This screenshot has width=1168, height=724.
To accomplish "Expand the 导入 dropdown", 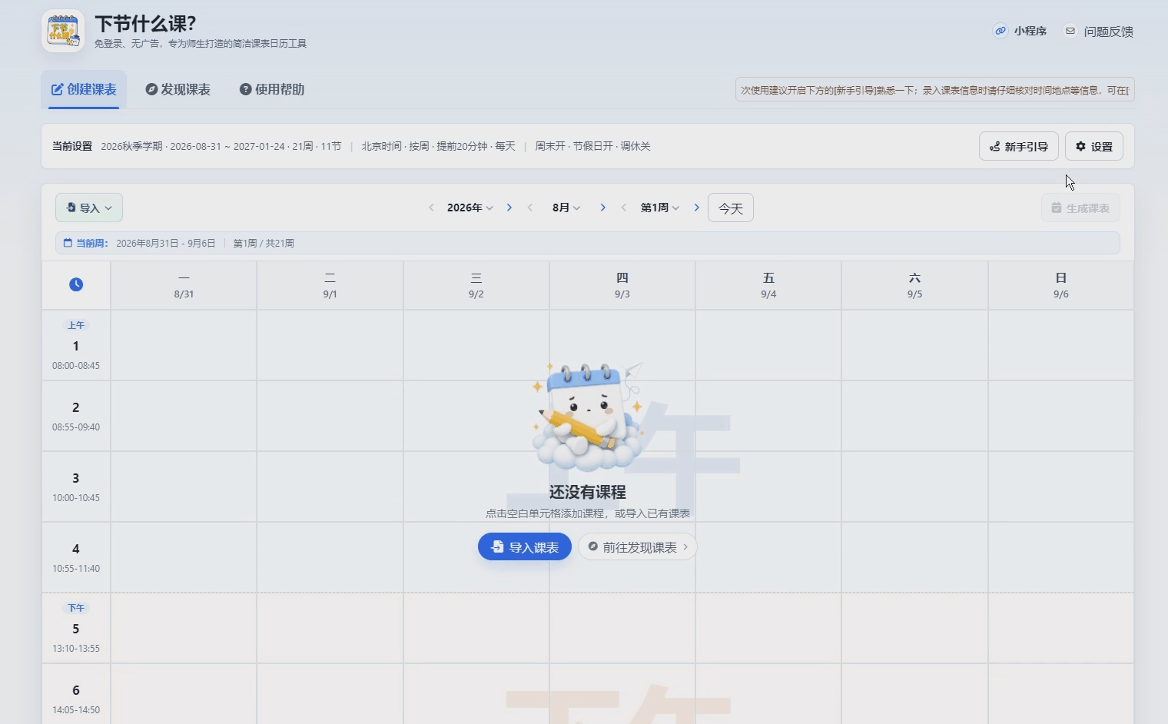I will [89, 208].
